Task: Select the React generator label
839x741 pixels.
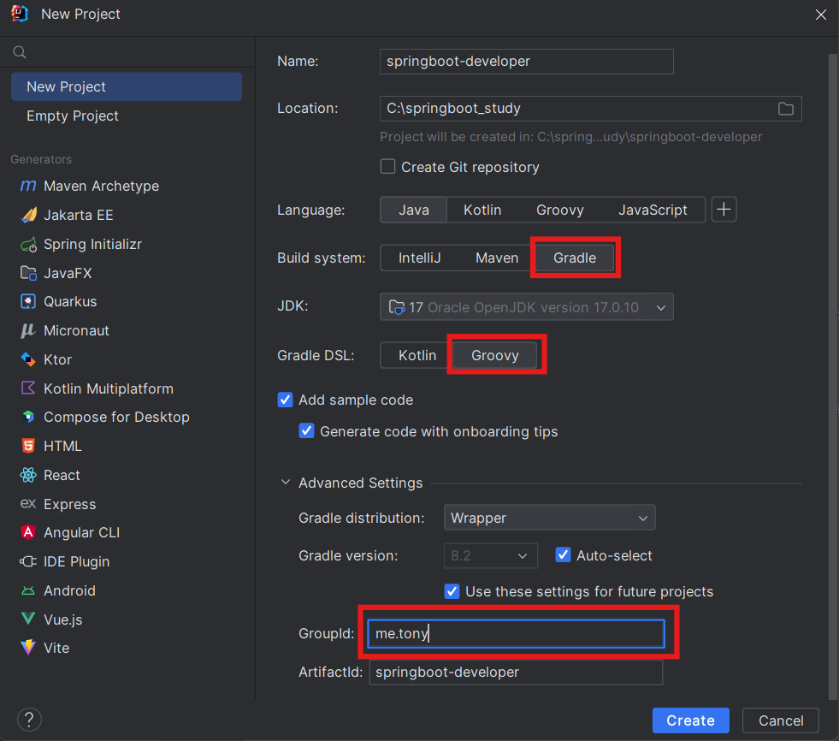Action: point(62,475)
